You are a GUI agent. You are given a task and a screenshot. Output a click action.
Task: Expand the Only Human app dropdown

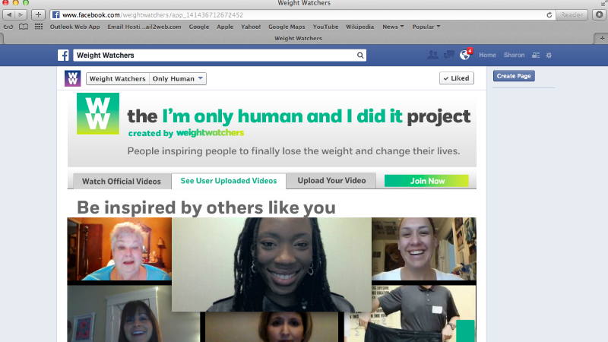click(x=178, y=79)
